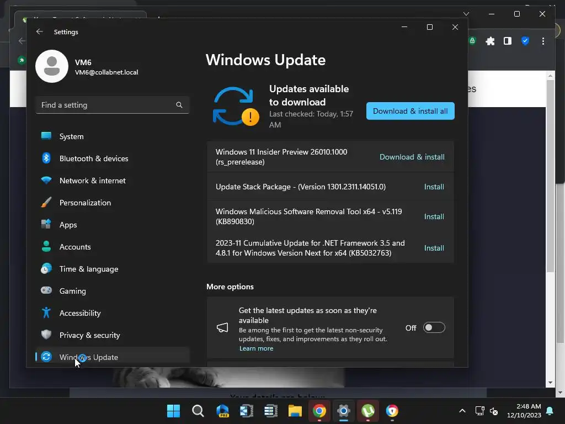Open the Windows Start menu
565x424 pixels.
(173, 411)
